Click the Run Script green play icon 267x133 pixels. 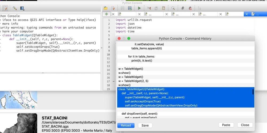139,8
